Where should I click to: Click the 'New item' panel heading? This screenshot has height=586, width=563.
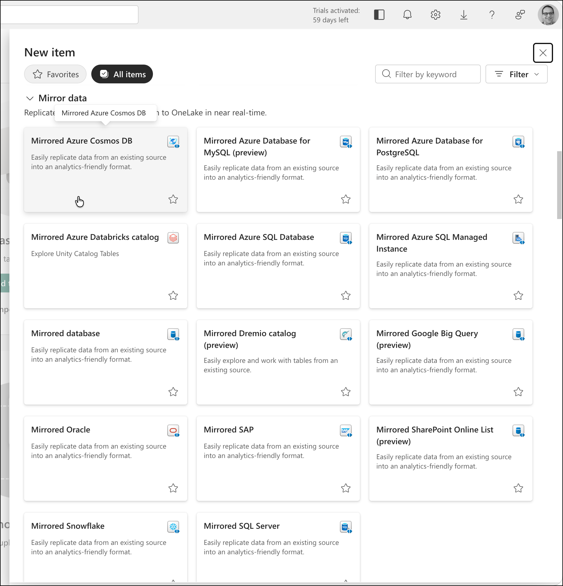tap(50, 53)
